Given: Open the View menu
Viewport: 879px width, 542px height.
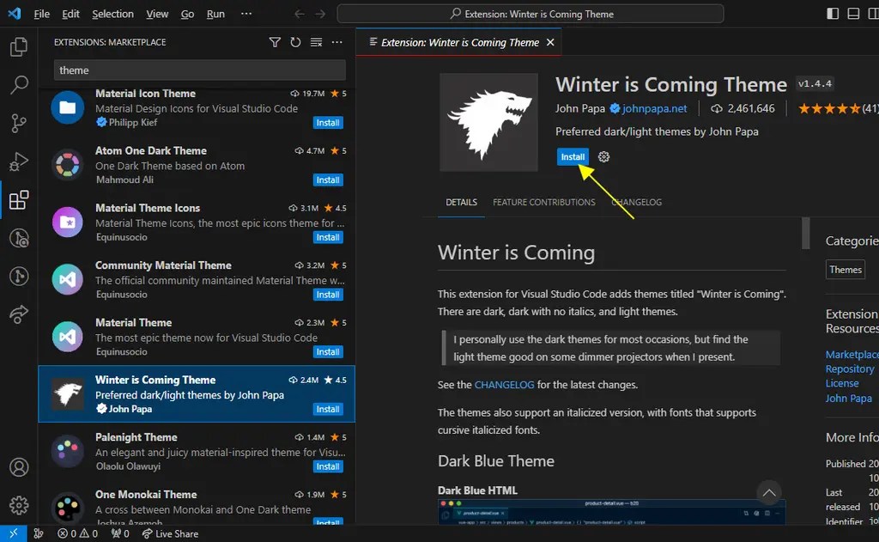Looking at the screenshot, I should pyautogui.click(x=157, y=14).
